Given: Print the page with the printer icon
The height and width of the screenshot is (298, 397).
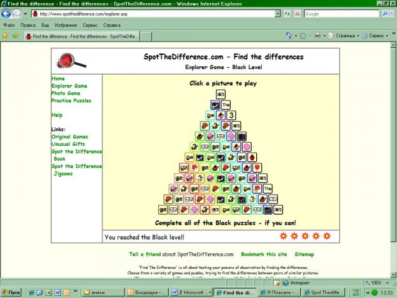Looking at the screenshot, I should pos(317,36).
